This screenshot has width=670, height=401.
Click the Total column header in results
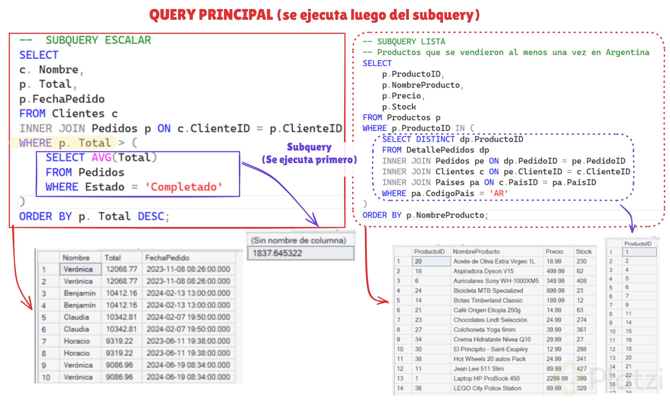(x=112, y=258)
